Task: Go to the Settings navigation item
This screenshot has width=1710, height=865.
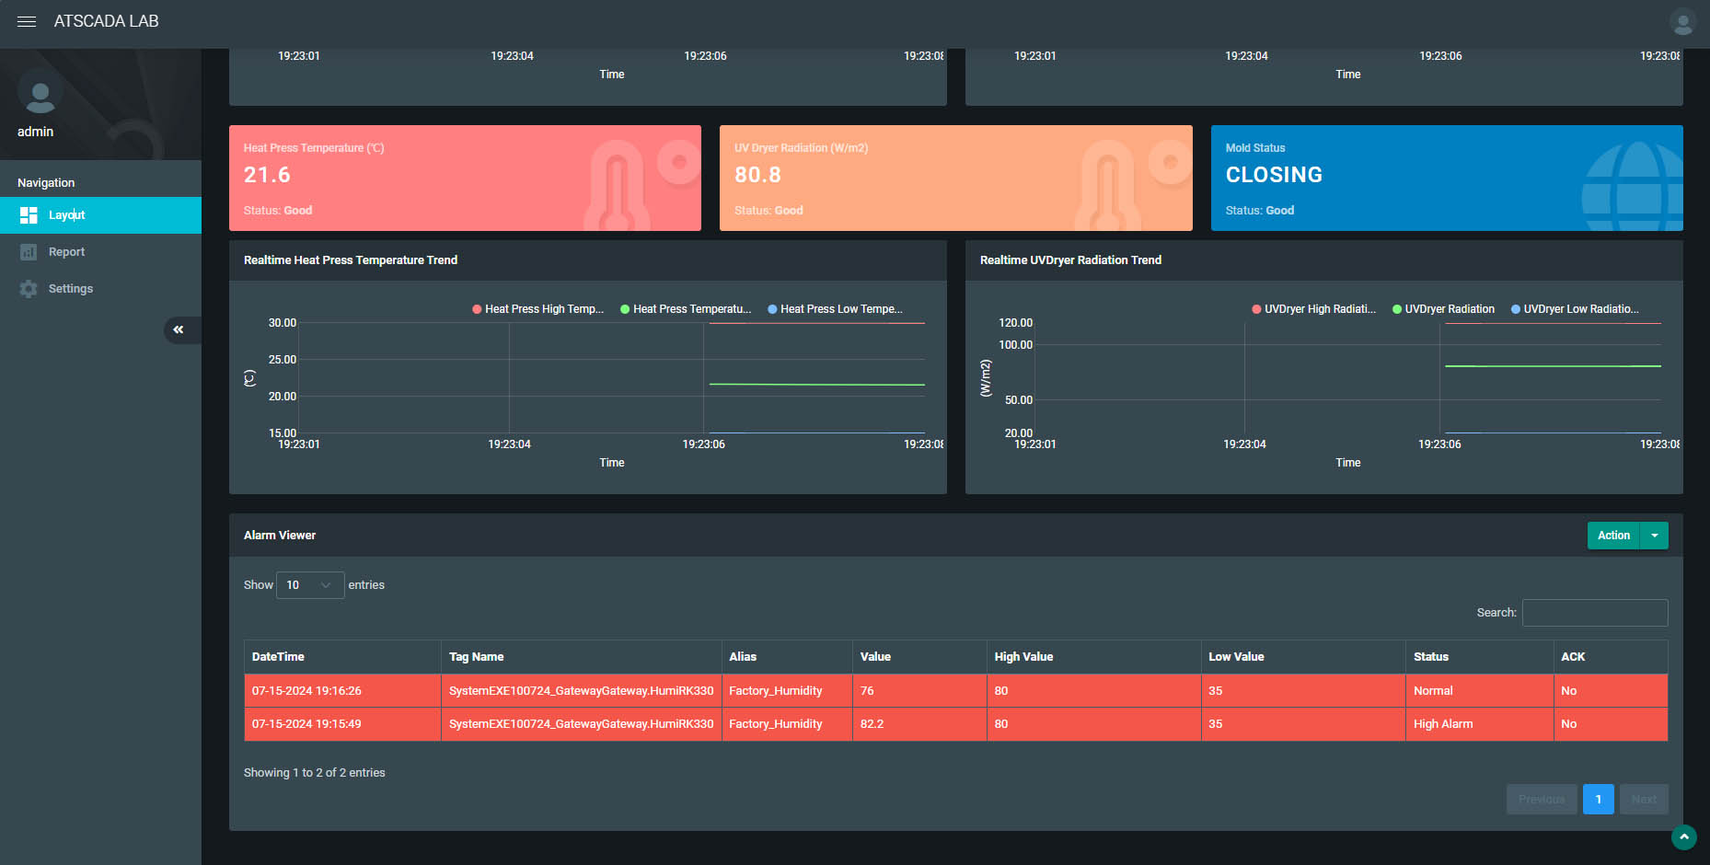Action: click(71, 289)
